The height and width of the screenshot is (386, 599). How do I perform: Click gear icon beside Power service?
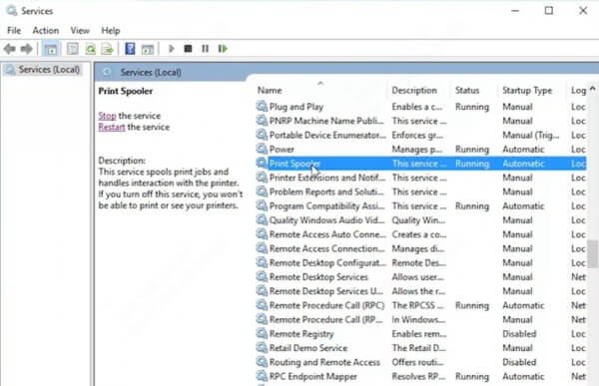click(x=262, y=149)
